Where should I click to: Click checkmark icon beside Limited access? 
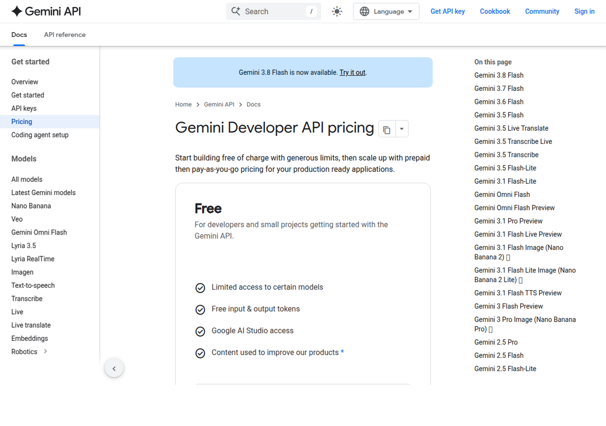coord(200,288)
